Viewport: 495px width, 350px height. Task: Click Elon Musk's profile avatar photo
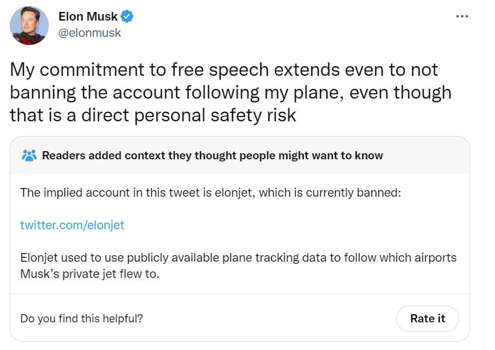pos(28,25)
